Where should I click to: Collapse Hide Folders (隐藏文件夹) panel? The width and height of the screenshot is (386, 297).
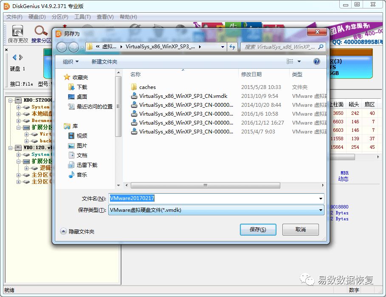pyautogui.click(x=77, y=231)
